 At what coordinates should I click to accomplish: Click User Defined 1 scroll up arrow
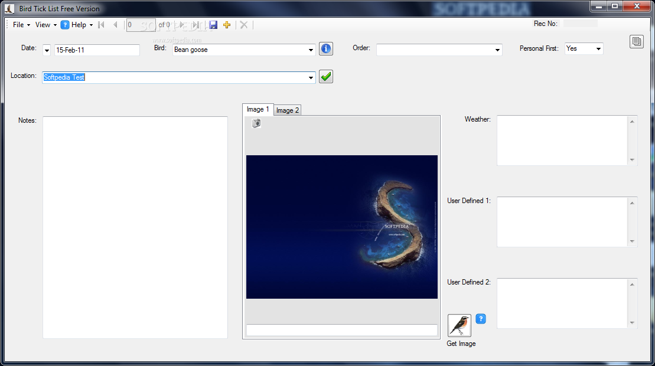[632, 203]
